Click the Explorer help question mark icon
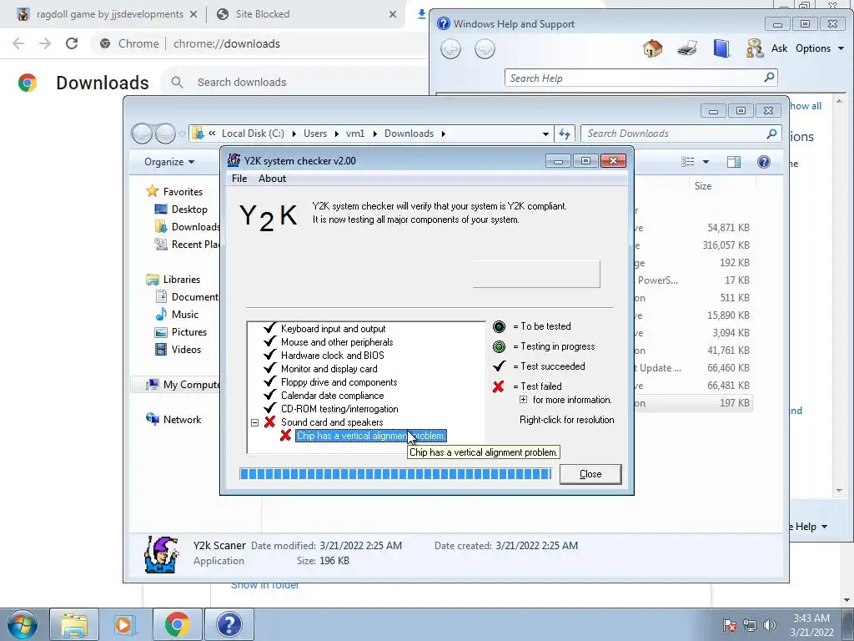This screenshot has height=641, width=854. pyautogui.click(x=764, y=161)
